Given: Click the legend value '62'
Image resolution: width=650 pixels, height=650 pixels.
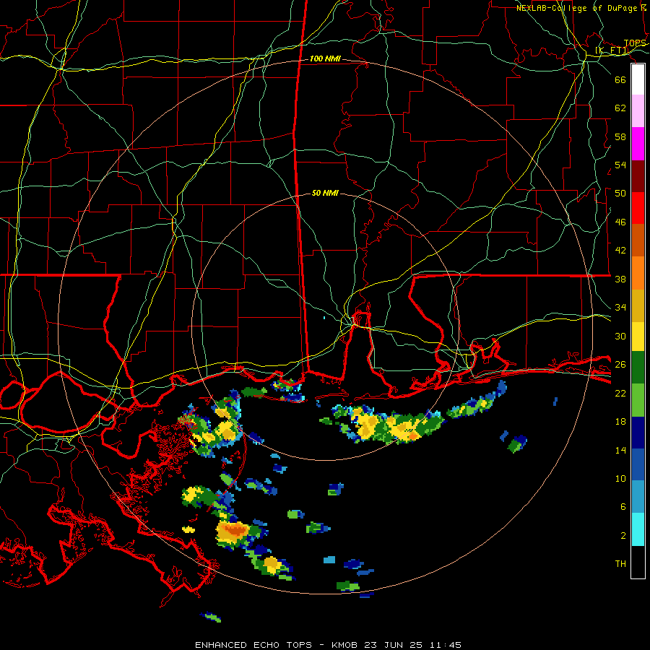Looking at the screenshot, I should (620, 108).
